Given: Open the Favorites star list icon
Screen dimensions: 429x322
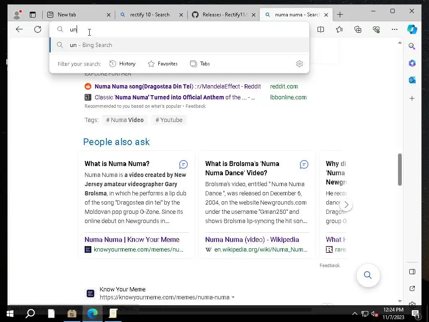Looking at the screenshot, I should click(x=339, y=29).
